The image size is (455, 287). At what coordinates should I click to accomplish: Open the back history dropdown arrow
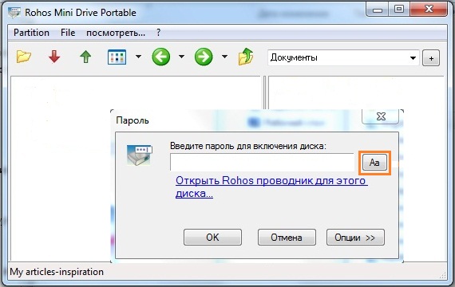tap(181, 57)
